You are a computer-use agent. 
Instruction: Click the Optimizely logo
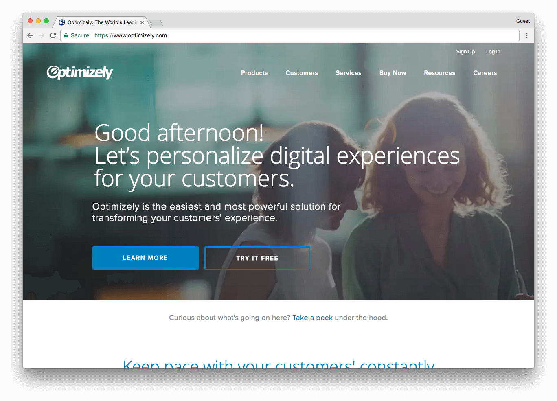80,72
